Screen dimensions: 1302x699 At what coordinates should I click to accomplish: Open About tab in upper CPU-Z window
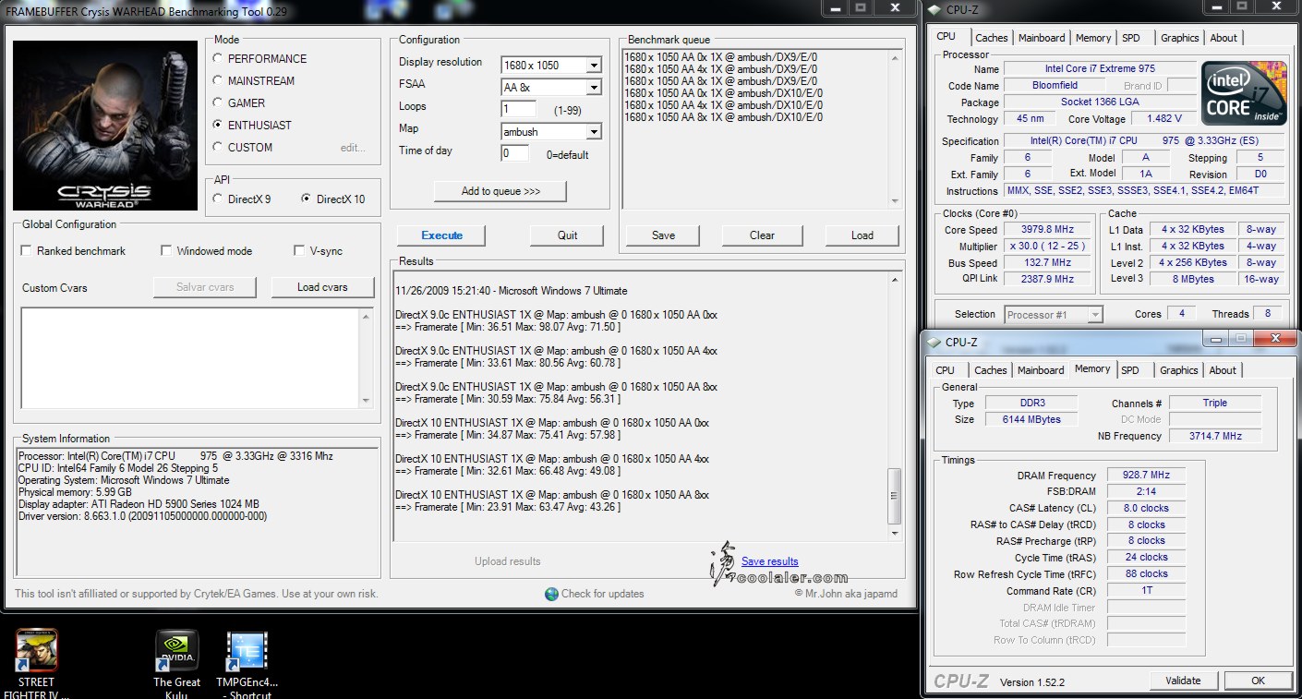1224,38
